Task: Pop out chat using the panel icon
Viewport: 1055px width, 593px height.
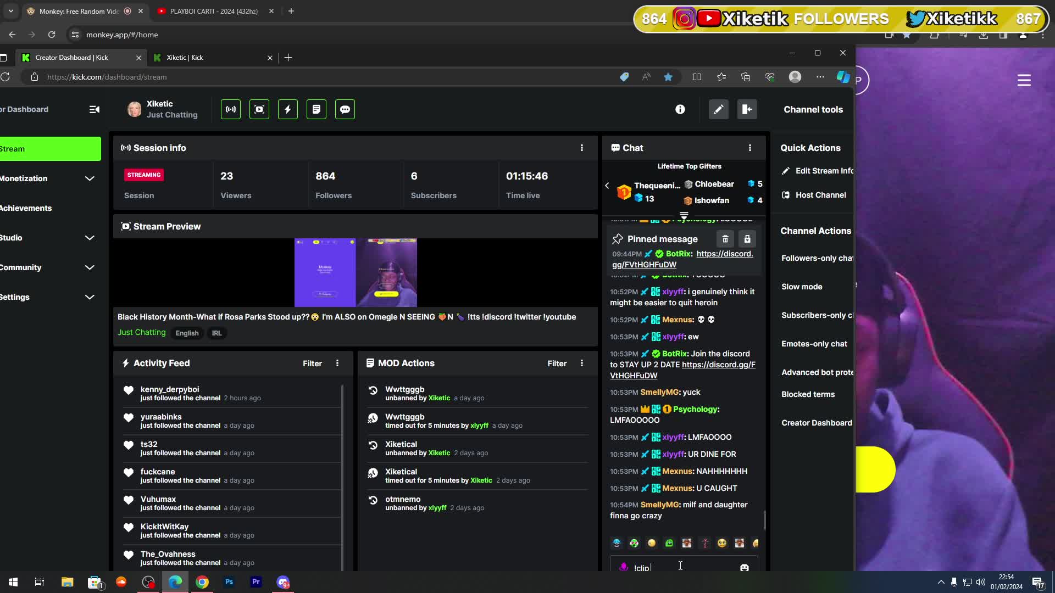Action: pyautogui.click(x=747, y=109)
